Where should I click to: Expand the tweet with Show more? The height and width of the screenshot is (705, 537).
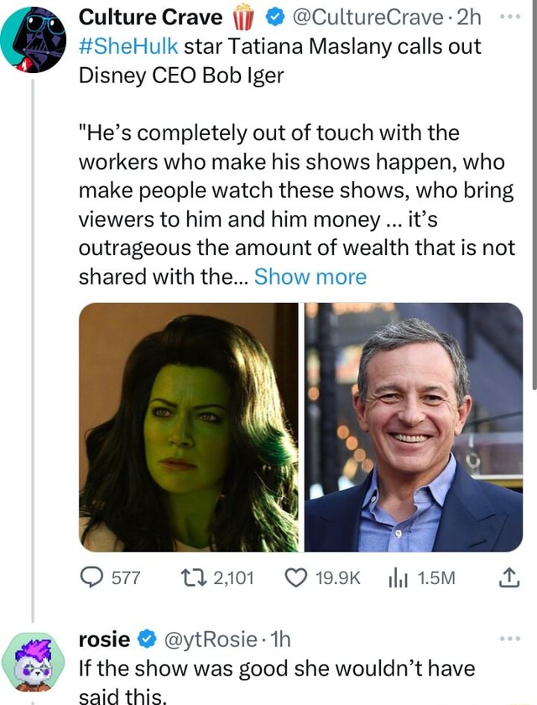coord(311,276)
